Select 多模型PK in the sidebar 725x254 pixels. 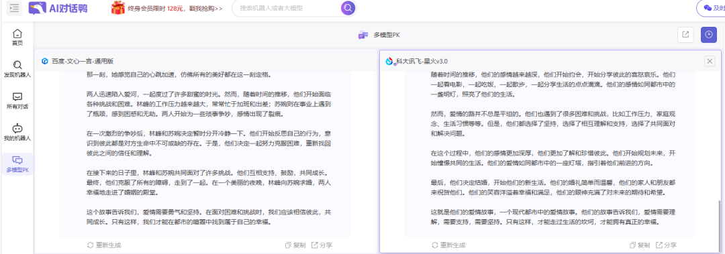tap(17, 164)
